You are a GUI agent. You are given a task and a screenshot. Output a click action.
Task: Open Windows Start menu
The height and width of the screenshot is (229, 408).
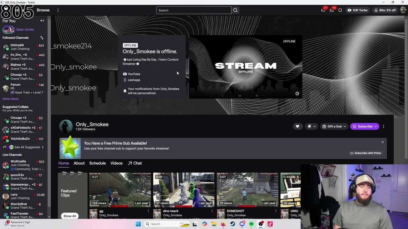(x=138, y=224)
